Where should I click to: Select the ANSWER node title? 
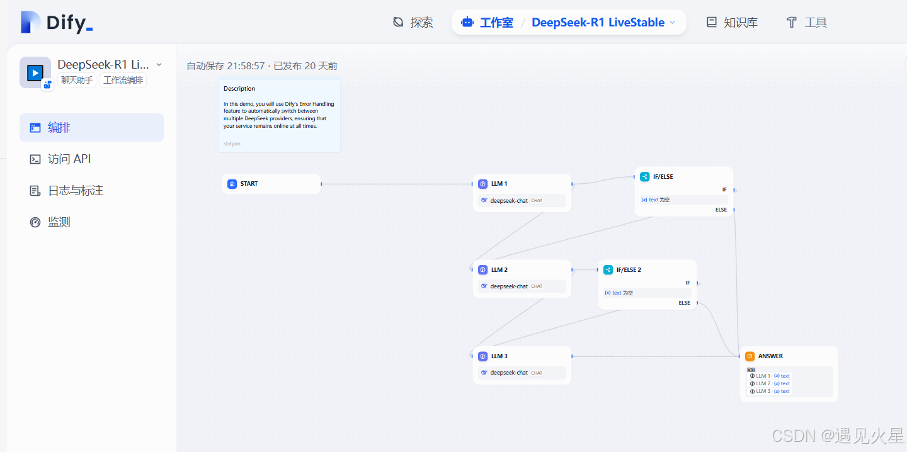point(771,356)
